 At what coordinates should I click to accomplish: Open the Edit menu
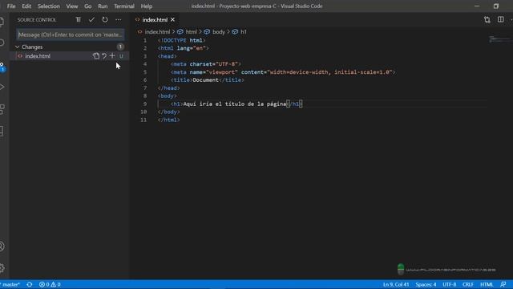[x=26, y=6]
